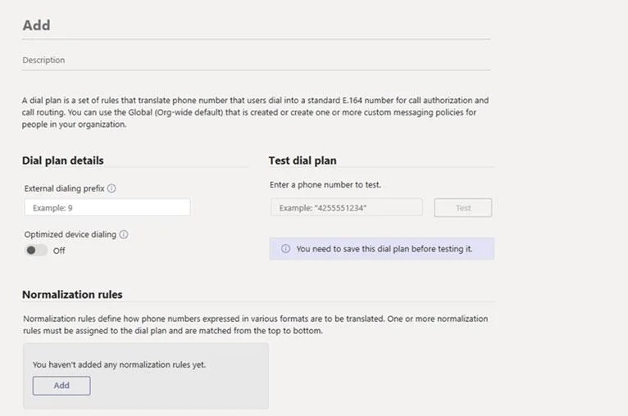Click the info icon in the save-before-testing banner

point(285,248)
